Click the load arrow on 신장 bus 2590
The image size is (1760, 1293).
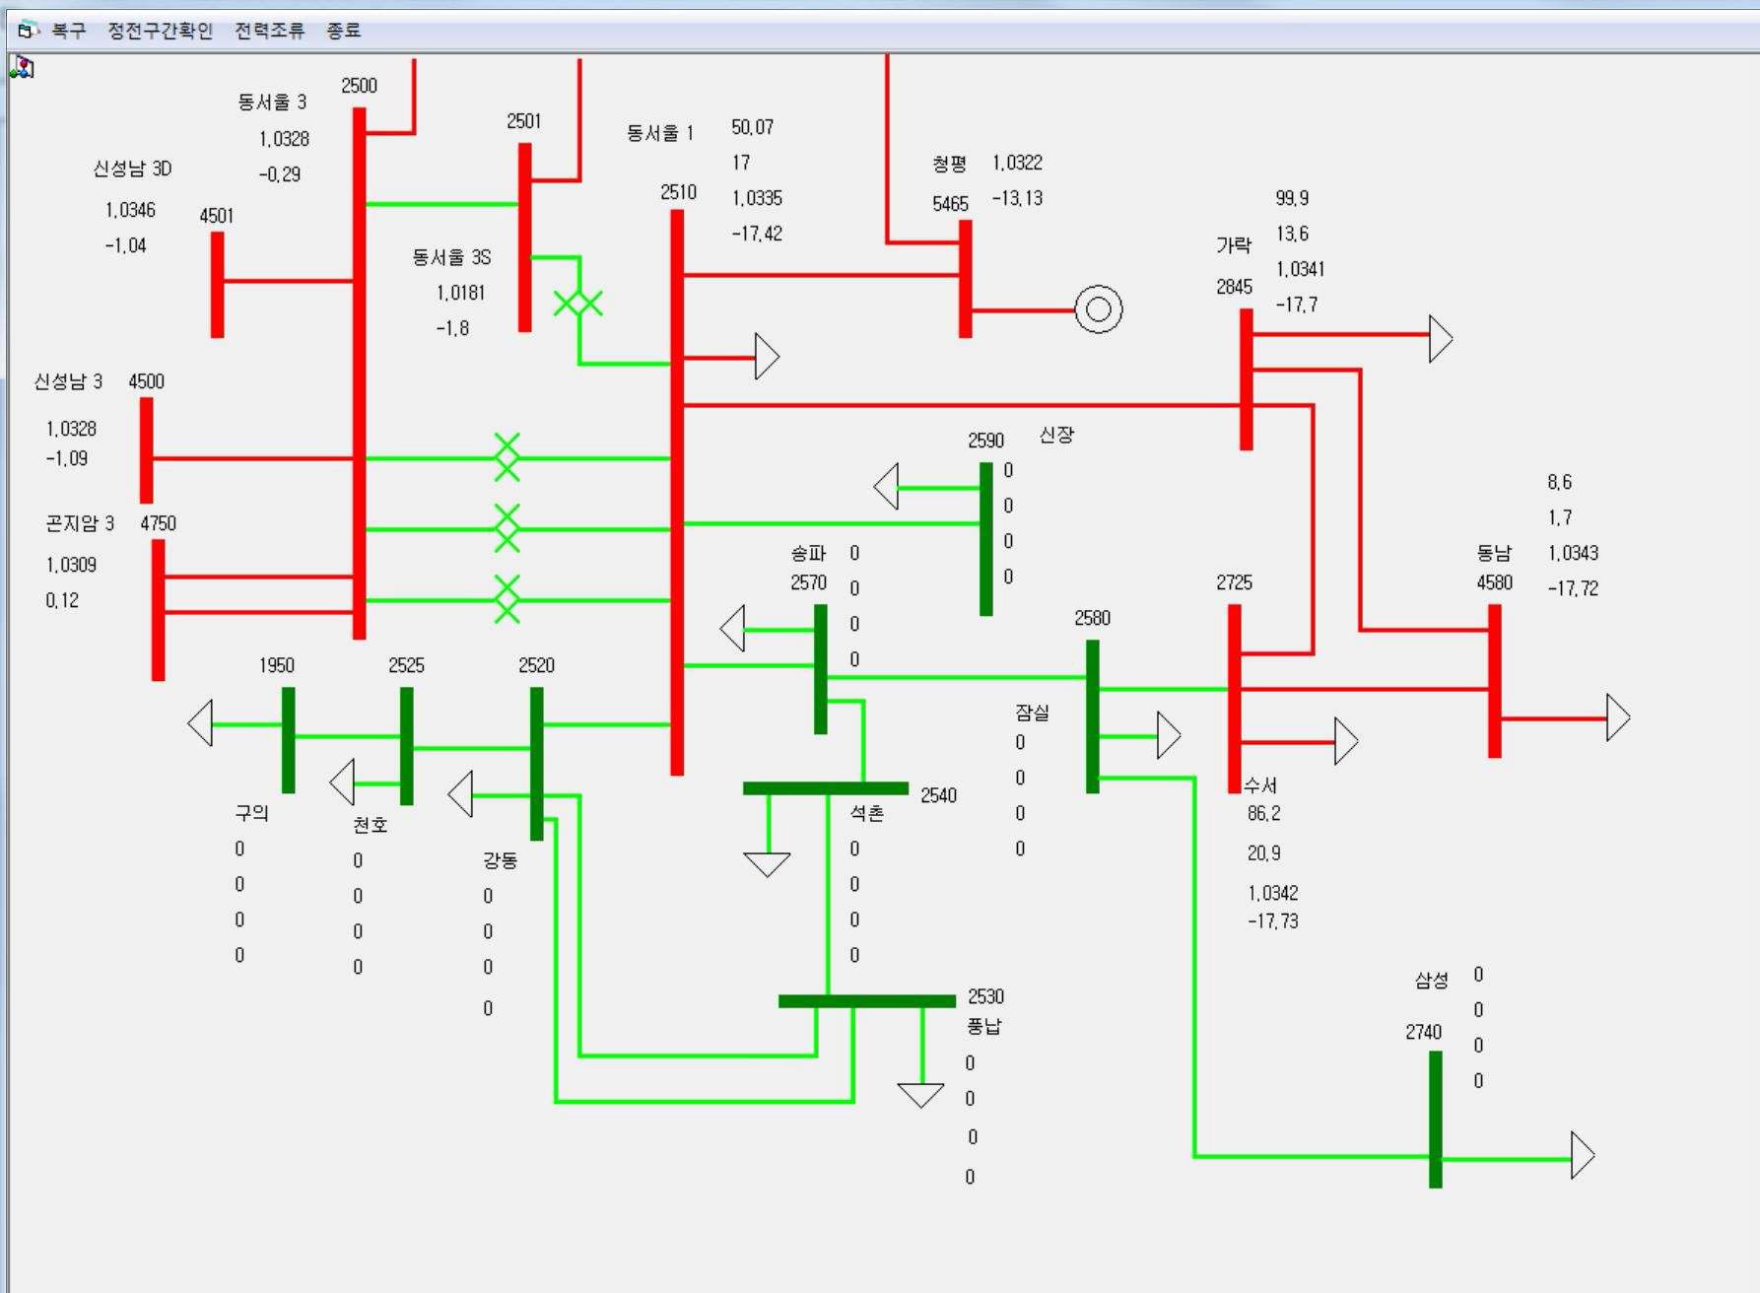click(886, 487)
